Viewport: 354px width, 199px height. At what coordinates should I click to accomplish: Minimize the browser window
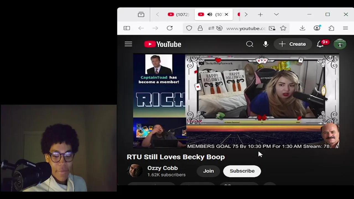(309, 14)
